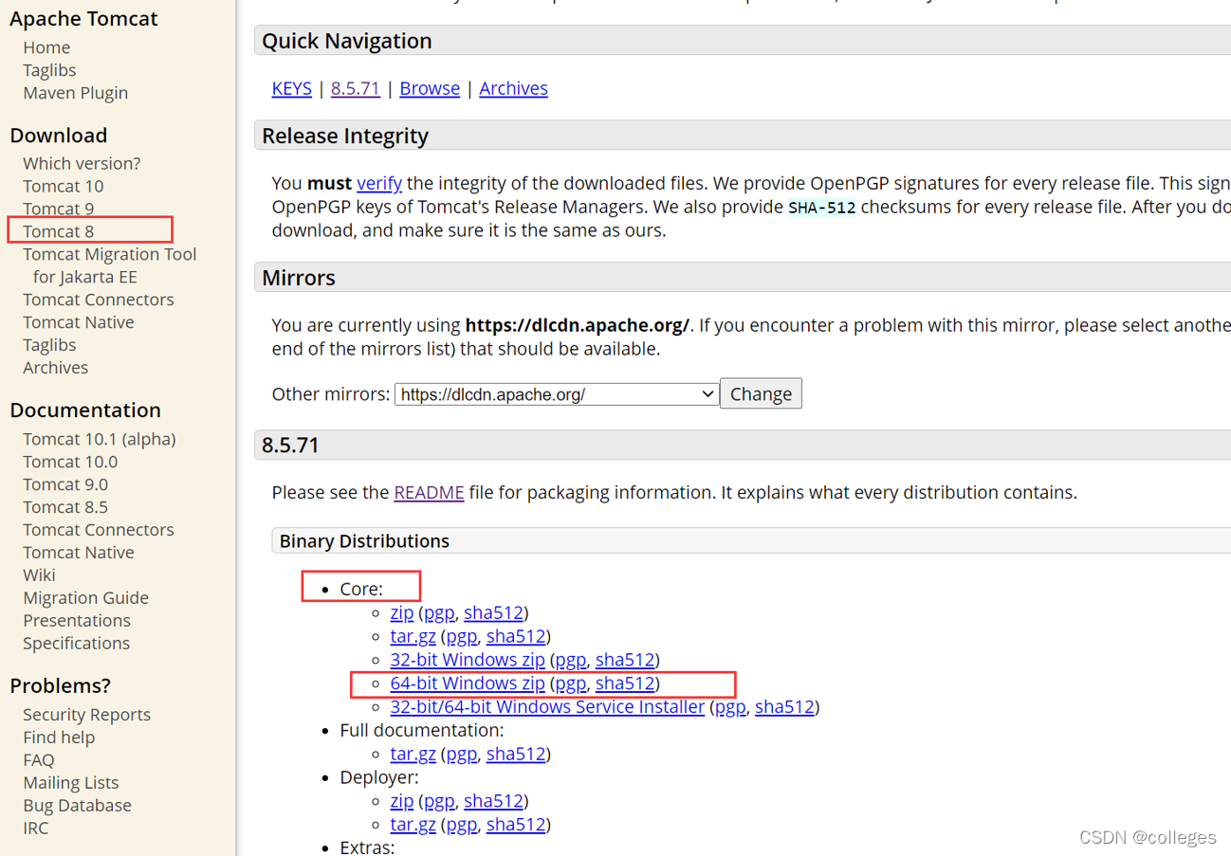1231x856 pixels.
Task: Go to Tomcat 10 download page
Action: (x=63, y=186)
